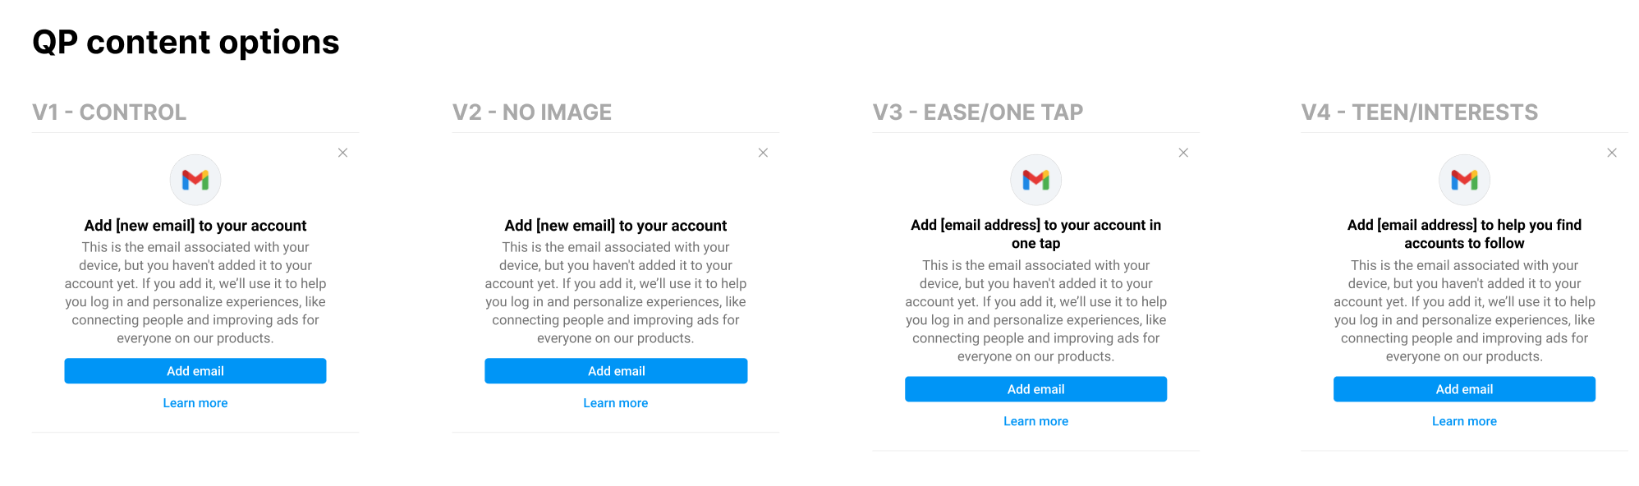This screenshot has height=486, width=1639.
Task: Follow Learn more link in V3 card
Action: tap(1035, 421)
